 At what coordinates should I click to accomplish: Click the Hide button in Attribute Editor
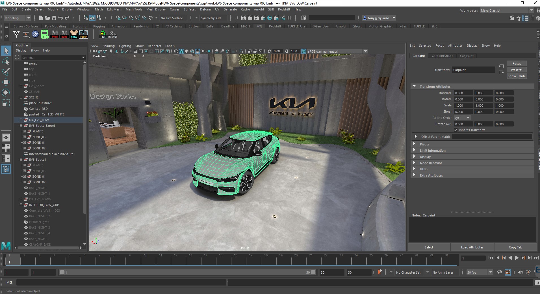tap(522, 76)
